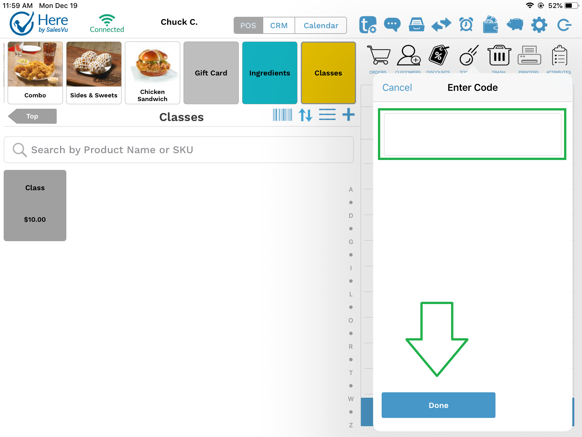Go back with the Top button
This screenshot has height=437, width=582.
tap(32, 116)
